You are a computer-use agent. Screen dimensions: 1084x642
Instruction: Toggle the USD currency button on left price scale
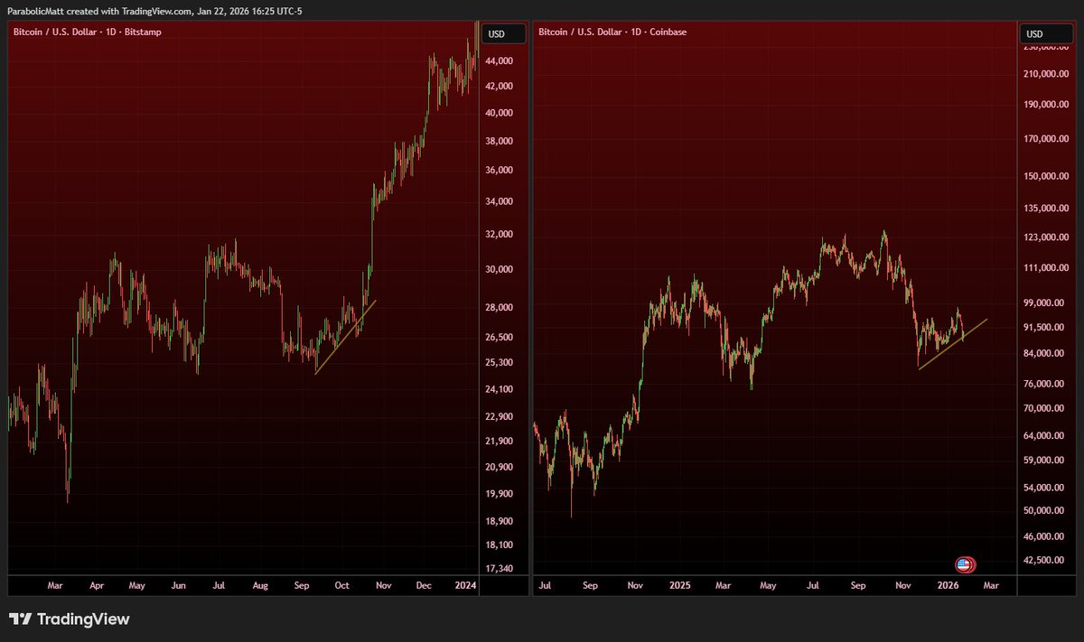(502, 33)
